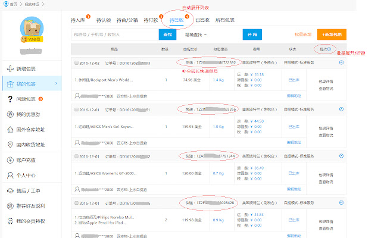The height and width of the screenshot is (238, 381).
Task: Switch to the 待入库 tab
Action: (x=78, y=20)
